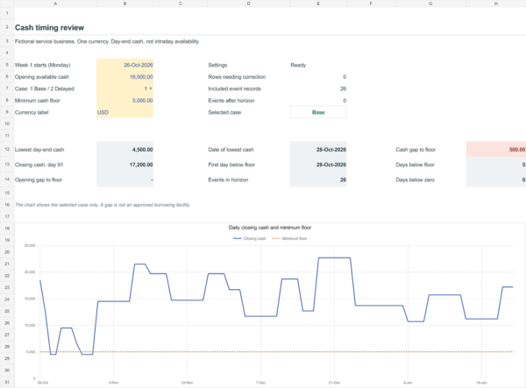Select column D header
This screenshot has width=526, height=388.
249,4
